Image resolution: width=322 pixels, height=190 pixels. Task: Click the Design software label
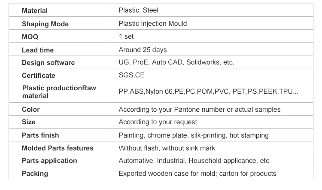[48, 63]
